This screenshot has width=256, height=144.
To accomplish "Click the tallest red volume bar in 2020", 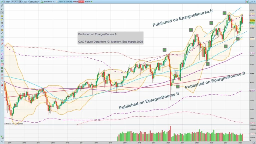I will coord(170,133).
